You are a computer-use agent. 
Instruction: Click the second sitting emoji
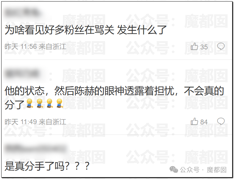click(40, 103)
